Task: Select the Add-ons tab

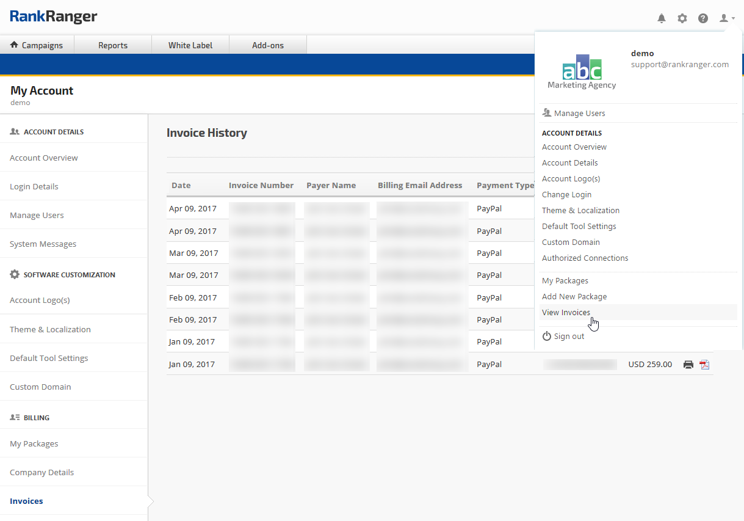Action: pyautogui.click(x=268, y=45)
